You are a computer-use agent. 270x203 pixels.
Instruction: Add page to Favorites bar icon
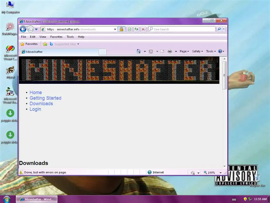pos(45,44)
